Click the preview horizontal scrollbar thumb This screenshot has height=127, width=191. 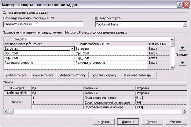point(11,111)
